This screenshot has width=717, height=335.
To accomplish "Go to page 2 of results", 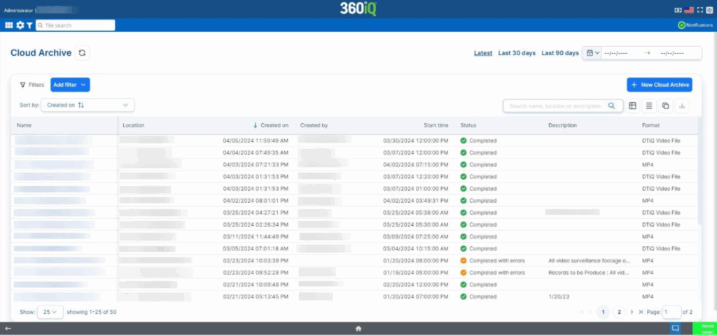I will 619,312.
